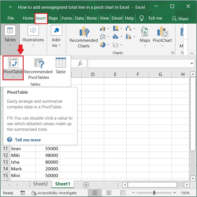Select the cell containing Mini
Viewport: 197px width, 197px height.
[x=23, y=175]
